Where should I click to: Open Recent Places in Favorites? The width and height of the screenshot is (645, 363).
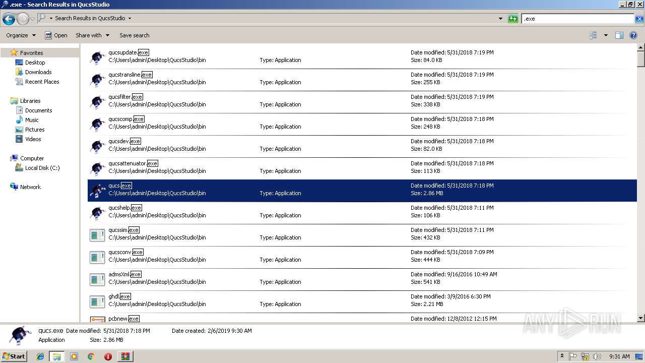(42, 82)
